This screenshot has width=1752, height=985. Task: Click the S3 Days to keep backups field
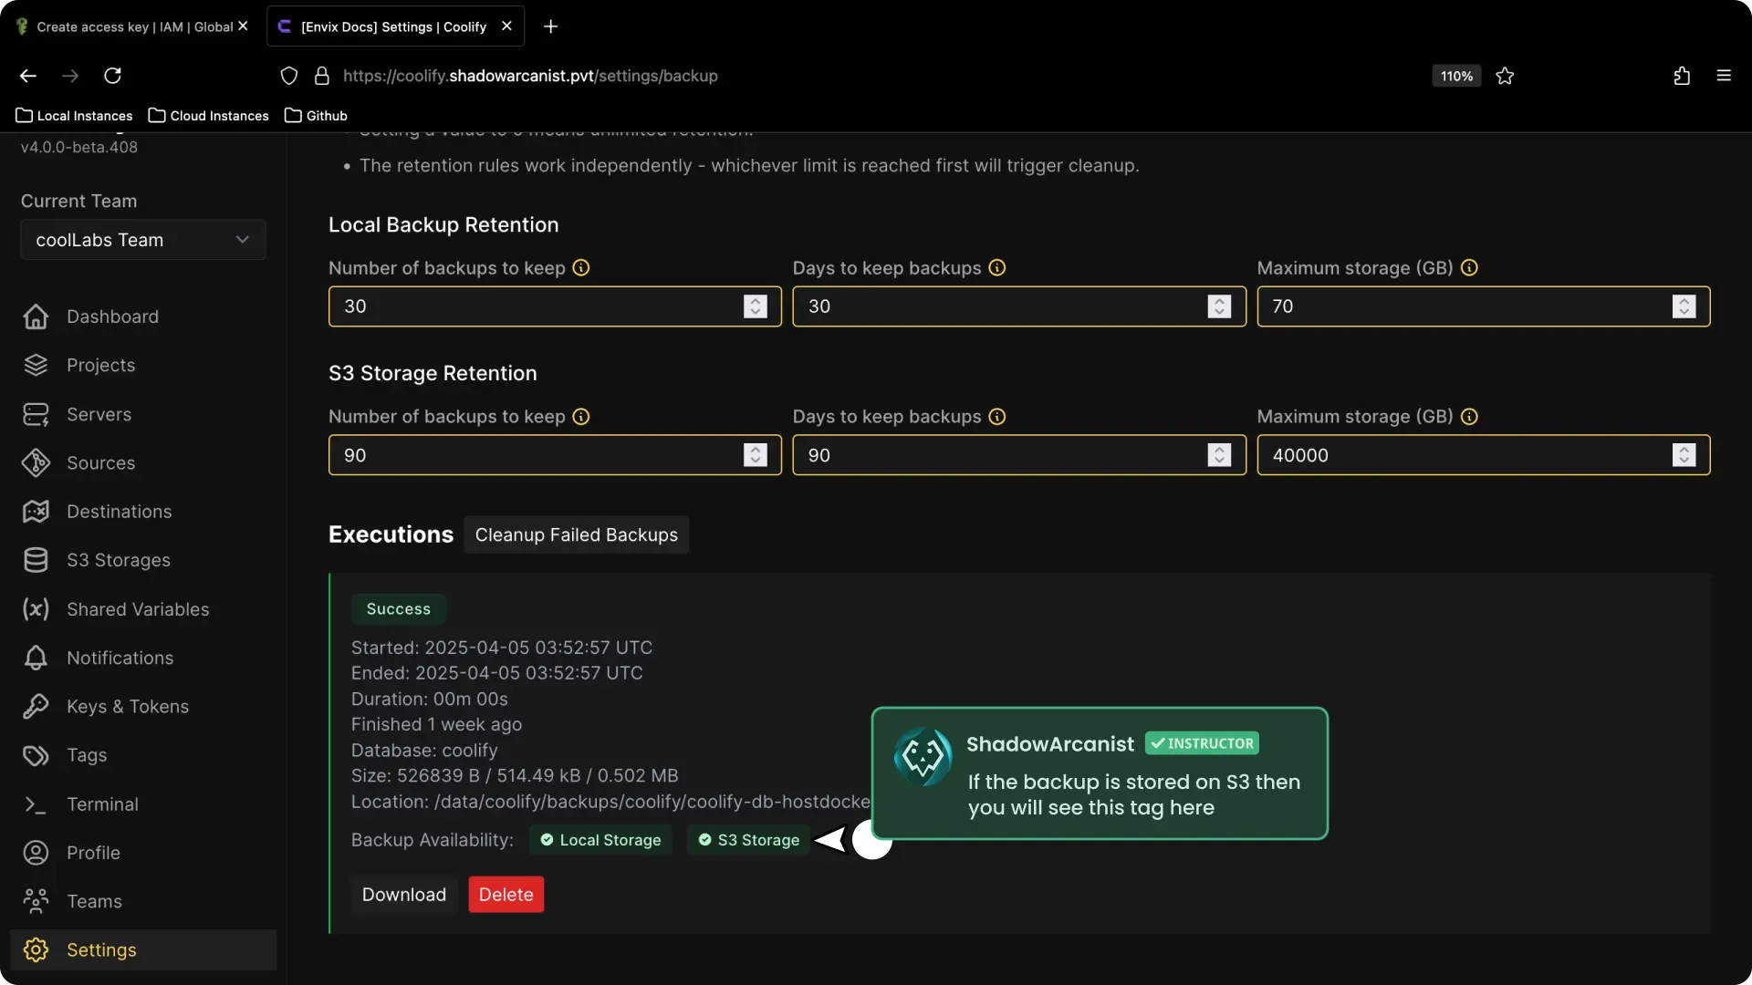point(1004,455)
